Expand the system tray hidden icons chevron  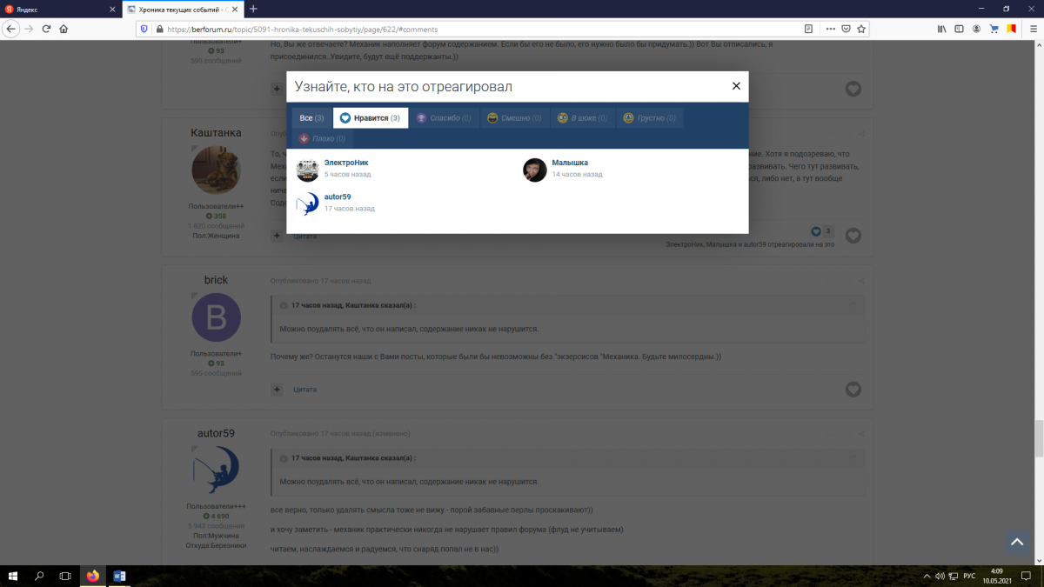click(x=923, y=576)
